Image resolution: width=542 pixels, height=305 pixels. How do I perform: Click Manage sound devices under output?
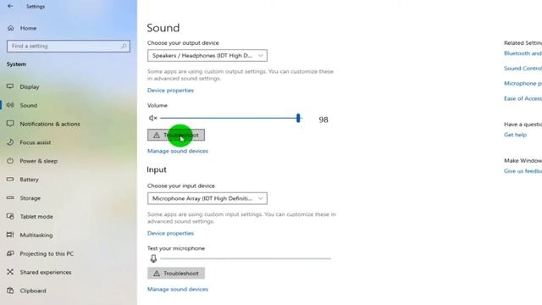pyautogui.click(x=178, y=151)
